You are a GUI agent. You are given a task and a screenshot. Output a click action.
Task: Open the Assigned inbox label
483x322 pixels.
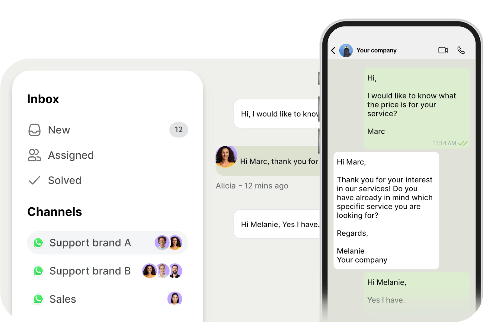pyautogui.click(x=71, y=155)
